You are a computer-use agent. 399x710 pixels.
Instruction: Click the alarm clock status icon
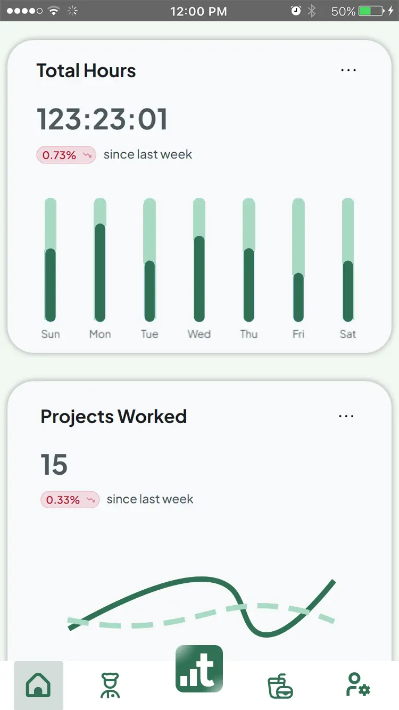tap(296, 11)
